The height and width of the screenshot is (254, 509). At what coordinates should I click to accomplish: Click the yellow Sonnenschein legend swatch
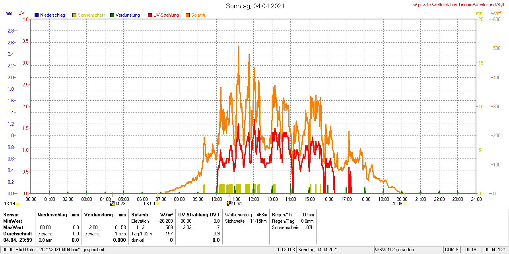(74, 15)
